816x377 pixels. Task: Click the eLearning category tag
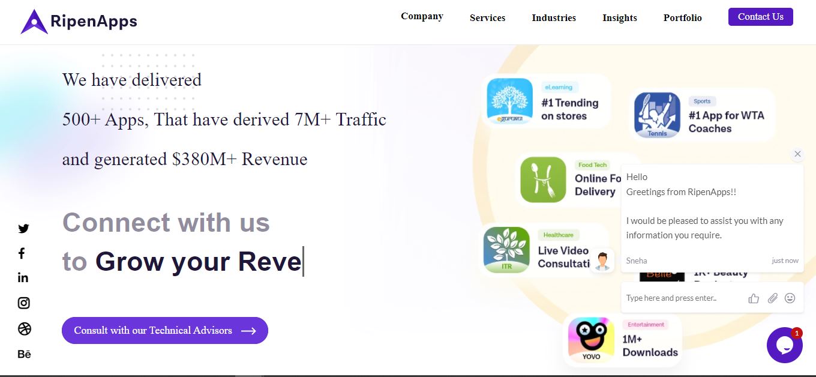pyautogui.click(x=559, y=87)
